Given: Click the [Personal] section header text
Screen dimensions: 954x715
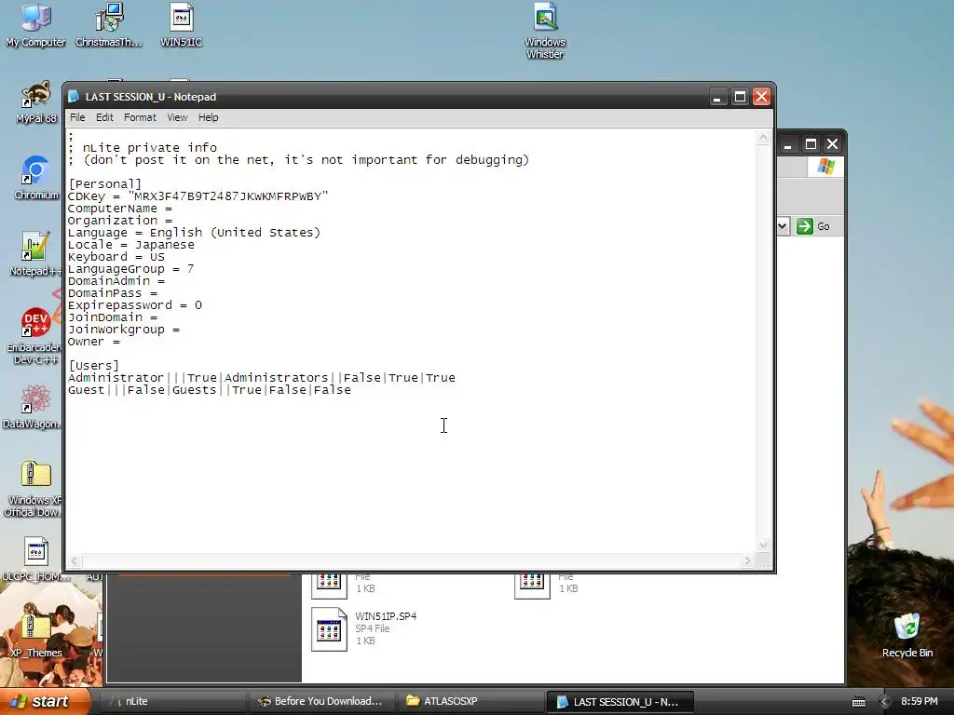Looking at the screenshot, I should [104, 184].
